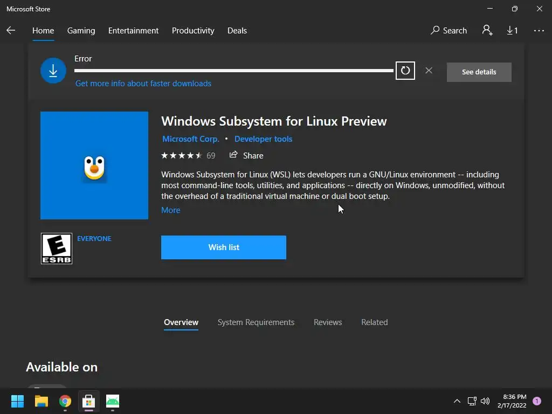This screenshot has width=552, height=414.
Task: Click the Microsoft Store taskbar icon
Action: (x=89, y=401)
